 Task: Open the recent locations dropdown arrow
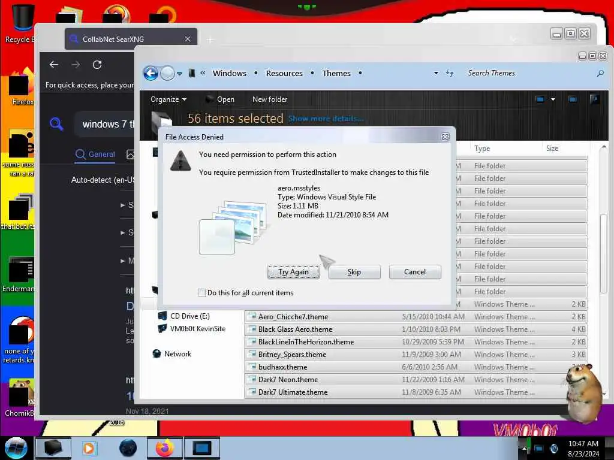pyautogui.click(x=179, y=74)
